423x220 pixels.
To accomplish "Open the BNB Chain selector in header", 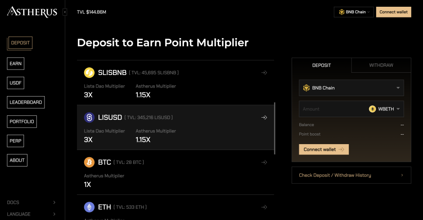I will pos(354,12).
